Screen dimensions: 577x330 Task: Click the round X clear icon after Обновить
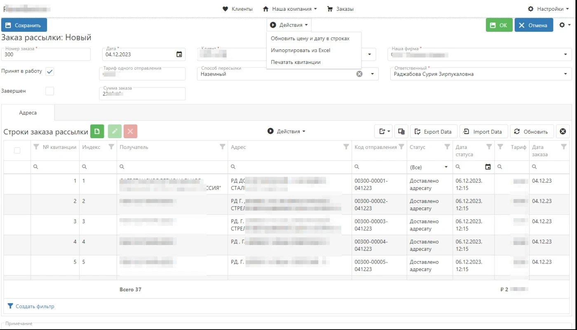(563, 132)
